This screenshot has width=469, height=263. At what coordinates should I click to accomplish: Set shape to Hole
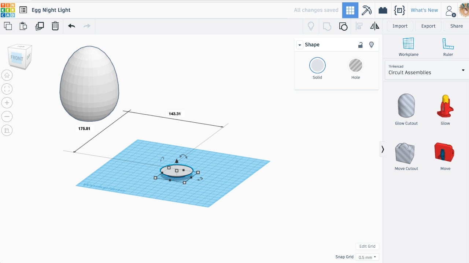355,66
